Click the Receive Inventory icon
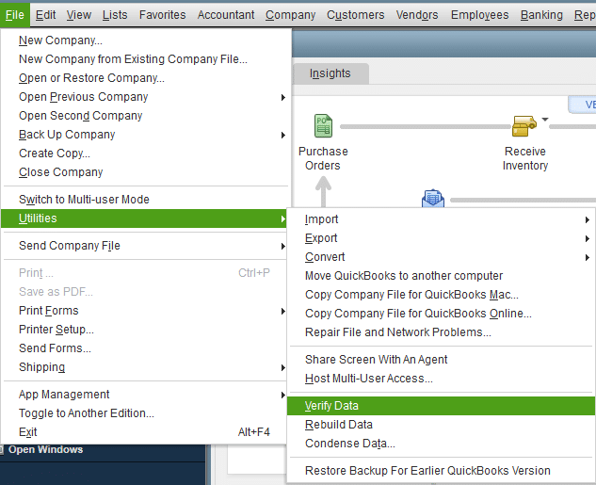 [524, 125]
